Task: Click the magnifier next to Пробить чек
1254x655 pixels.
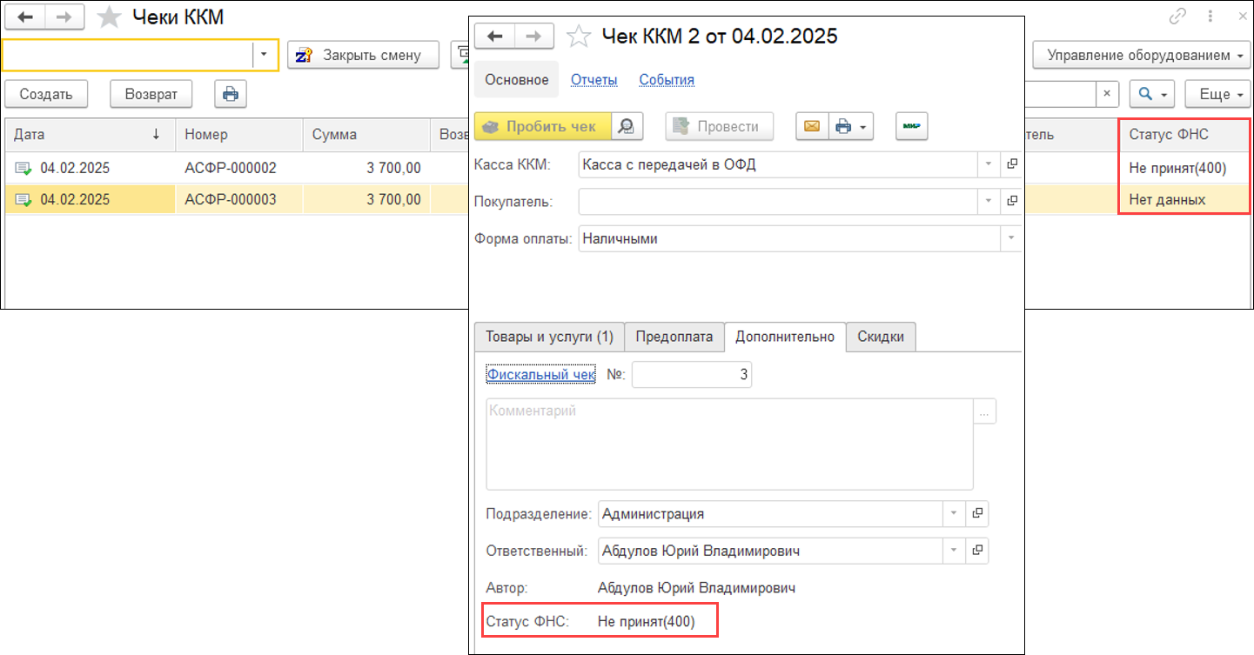Action: coord(627,126)
